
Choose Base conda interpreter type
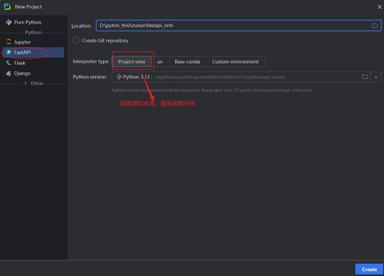[x=187, y=62]
